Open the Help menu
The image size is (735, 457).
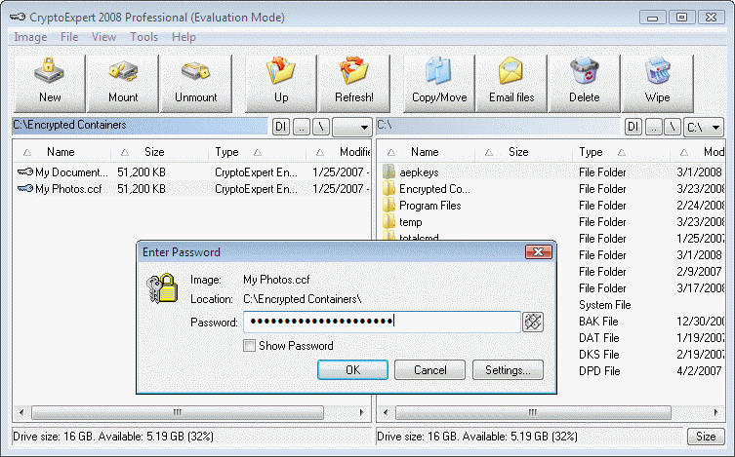click(x=184, y=37)
